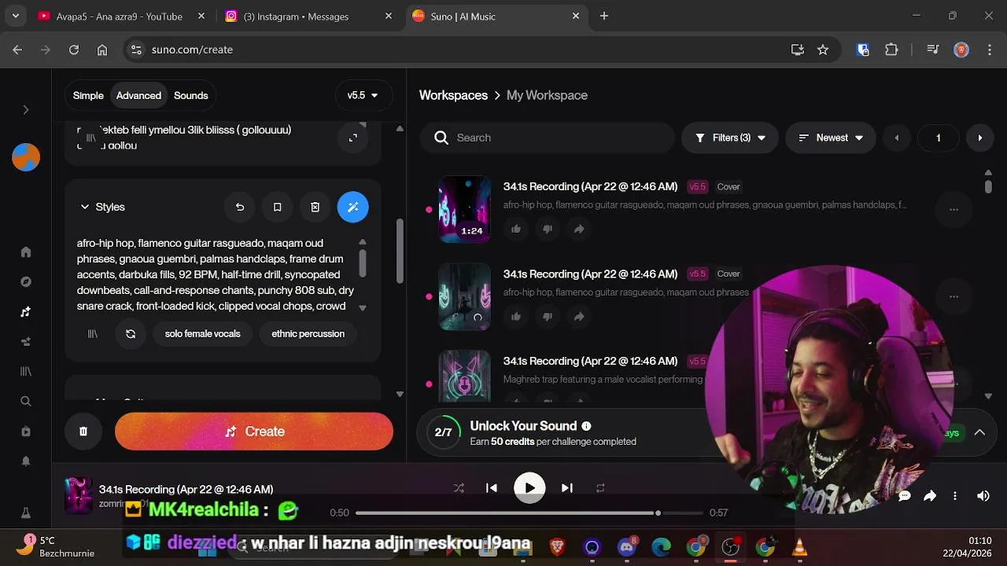This screenshot has height=566, width=1007.
Task: Add the 'solo female vocals' style tag
Action: 202,333
